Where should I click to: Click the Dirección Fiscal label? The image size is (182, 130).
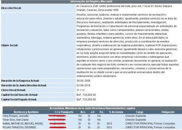[x=11, y=8]
